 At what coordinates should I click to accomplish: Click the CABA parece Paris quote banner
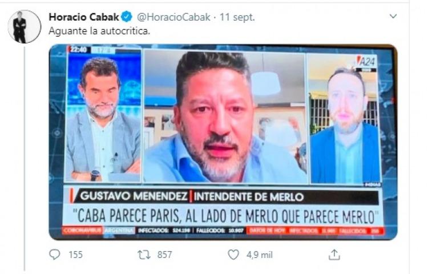[227, 217]
